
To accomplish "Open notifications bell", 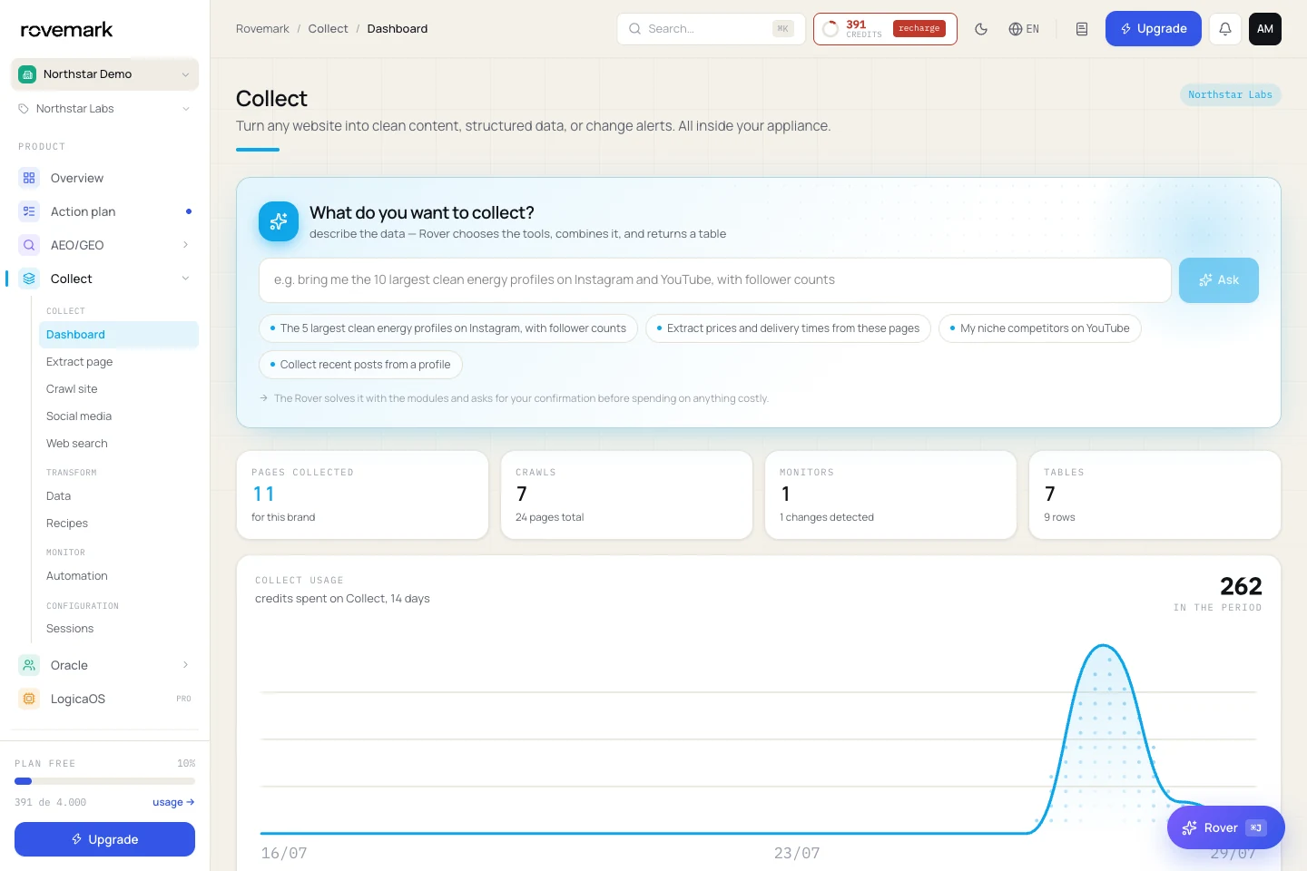I will point(1225,29).
